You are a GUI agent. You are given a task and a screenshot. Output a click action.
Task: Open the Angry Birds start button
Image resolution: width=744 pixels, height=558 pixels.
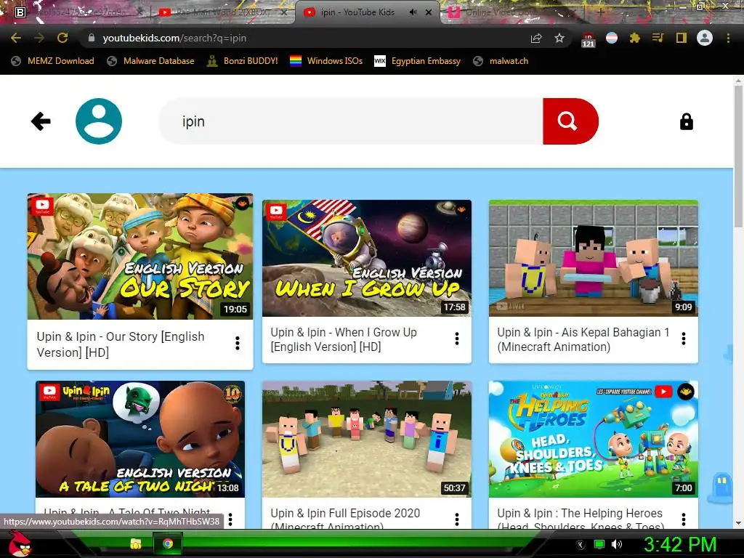20,543
